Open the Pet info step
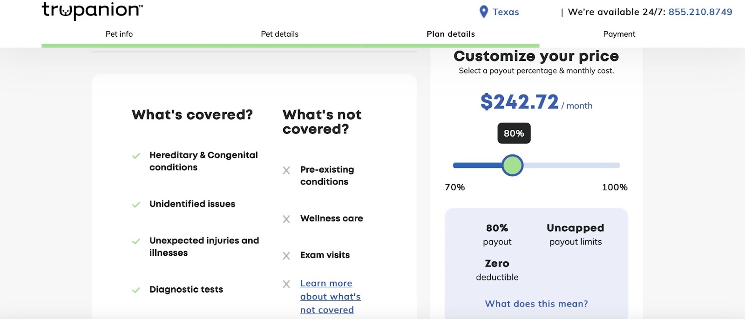This screenshot has height=319, width=745. click(119, 34)
